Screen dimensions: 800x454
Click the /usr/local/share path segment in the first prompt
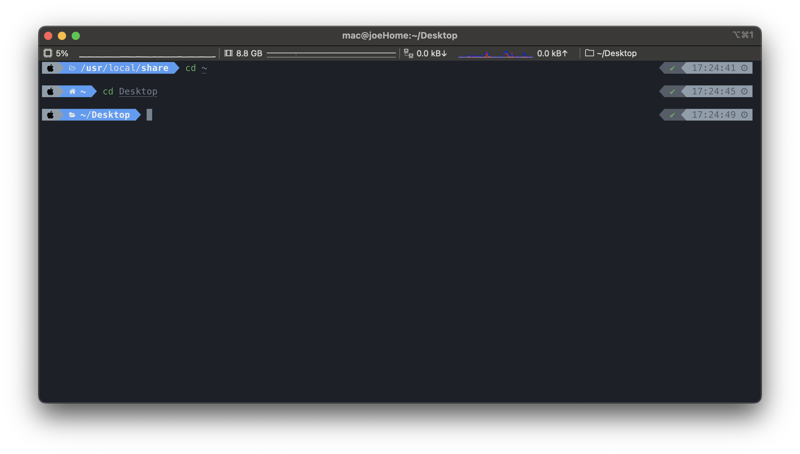click(125, 68)
